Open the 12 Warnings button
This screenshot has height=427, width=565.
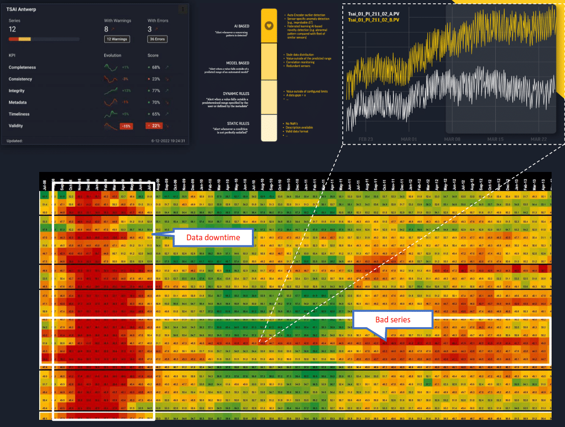click(x=116, y=39)
